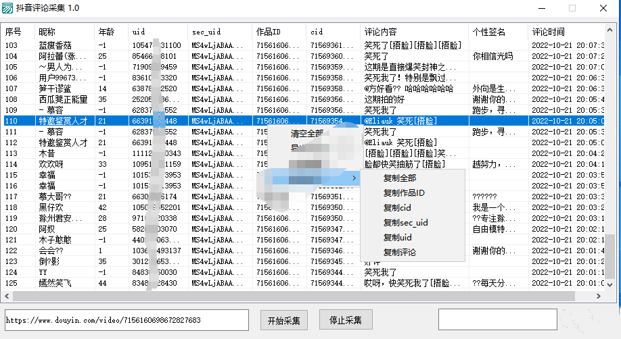Expand the highlighted submenu arrow
Image resolution: width=621 pixels, height=339 pixels.
[354, 178]
